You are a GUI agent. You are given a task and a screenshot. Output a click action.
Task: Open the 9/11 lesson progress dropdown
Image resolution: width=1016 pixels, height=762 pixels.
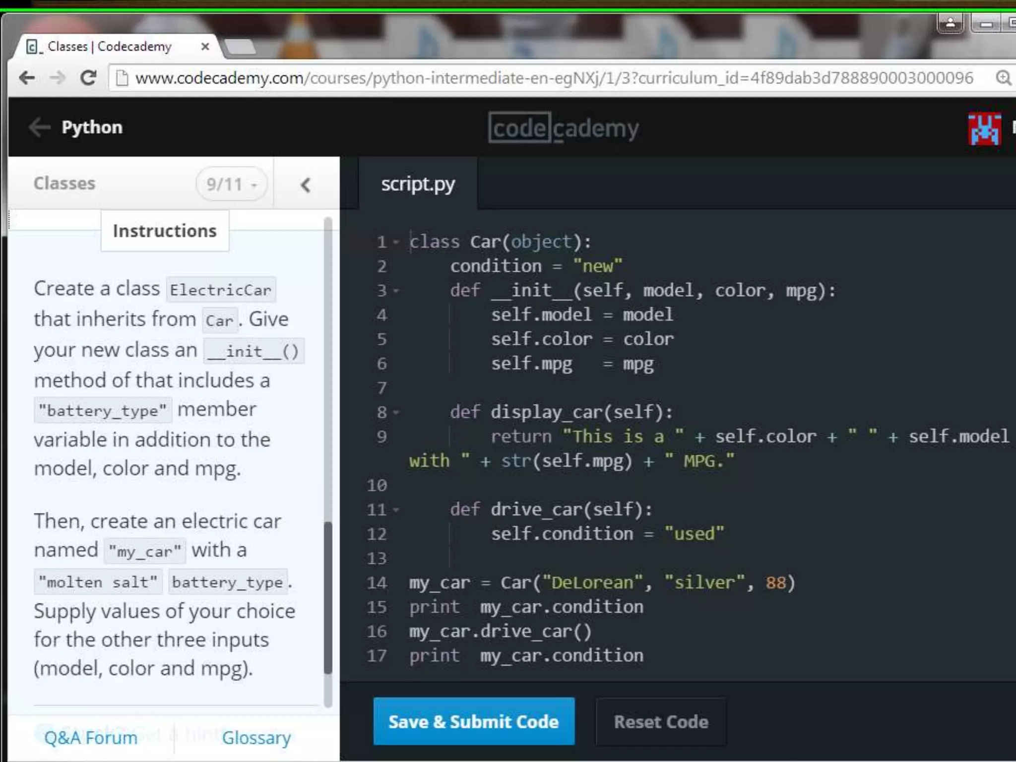[232, 185]
